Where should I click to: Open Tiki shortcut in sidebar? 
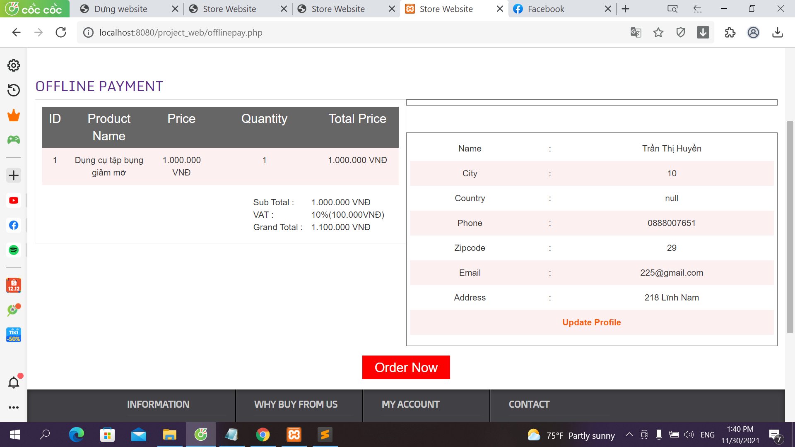[x=14, y=335]
